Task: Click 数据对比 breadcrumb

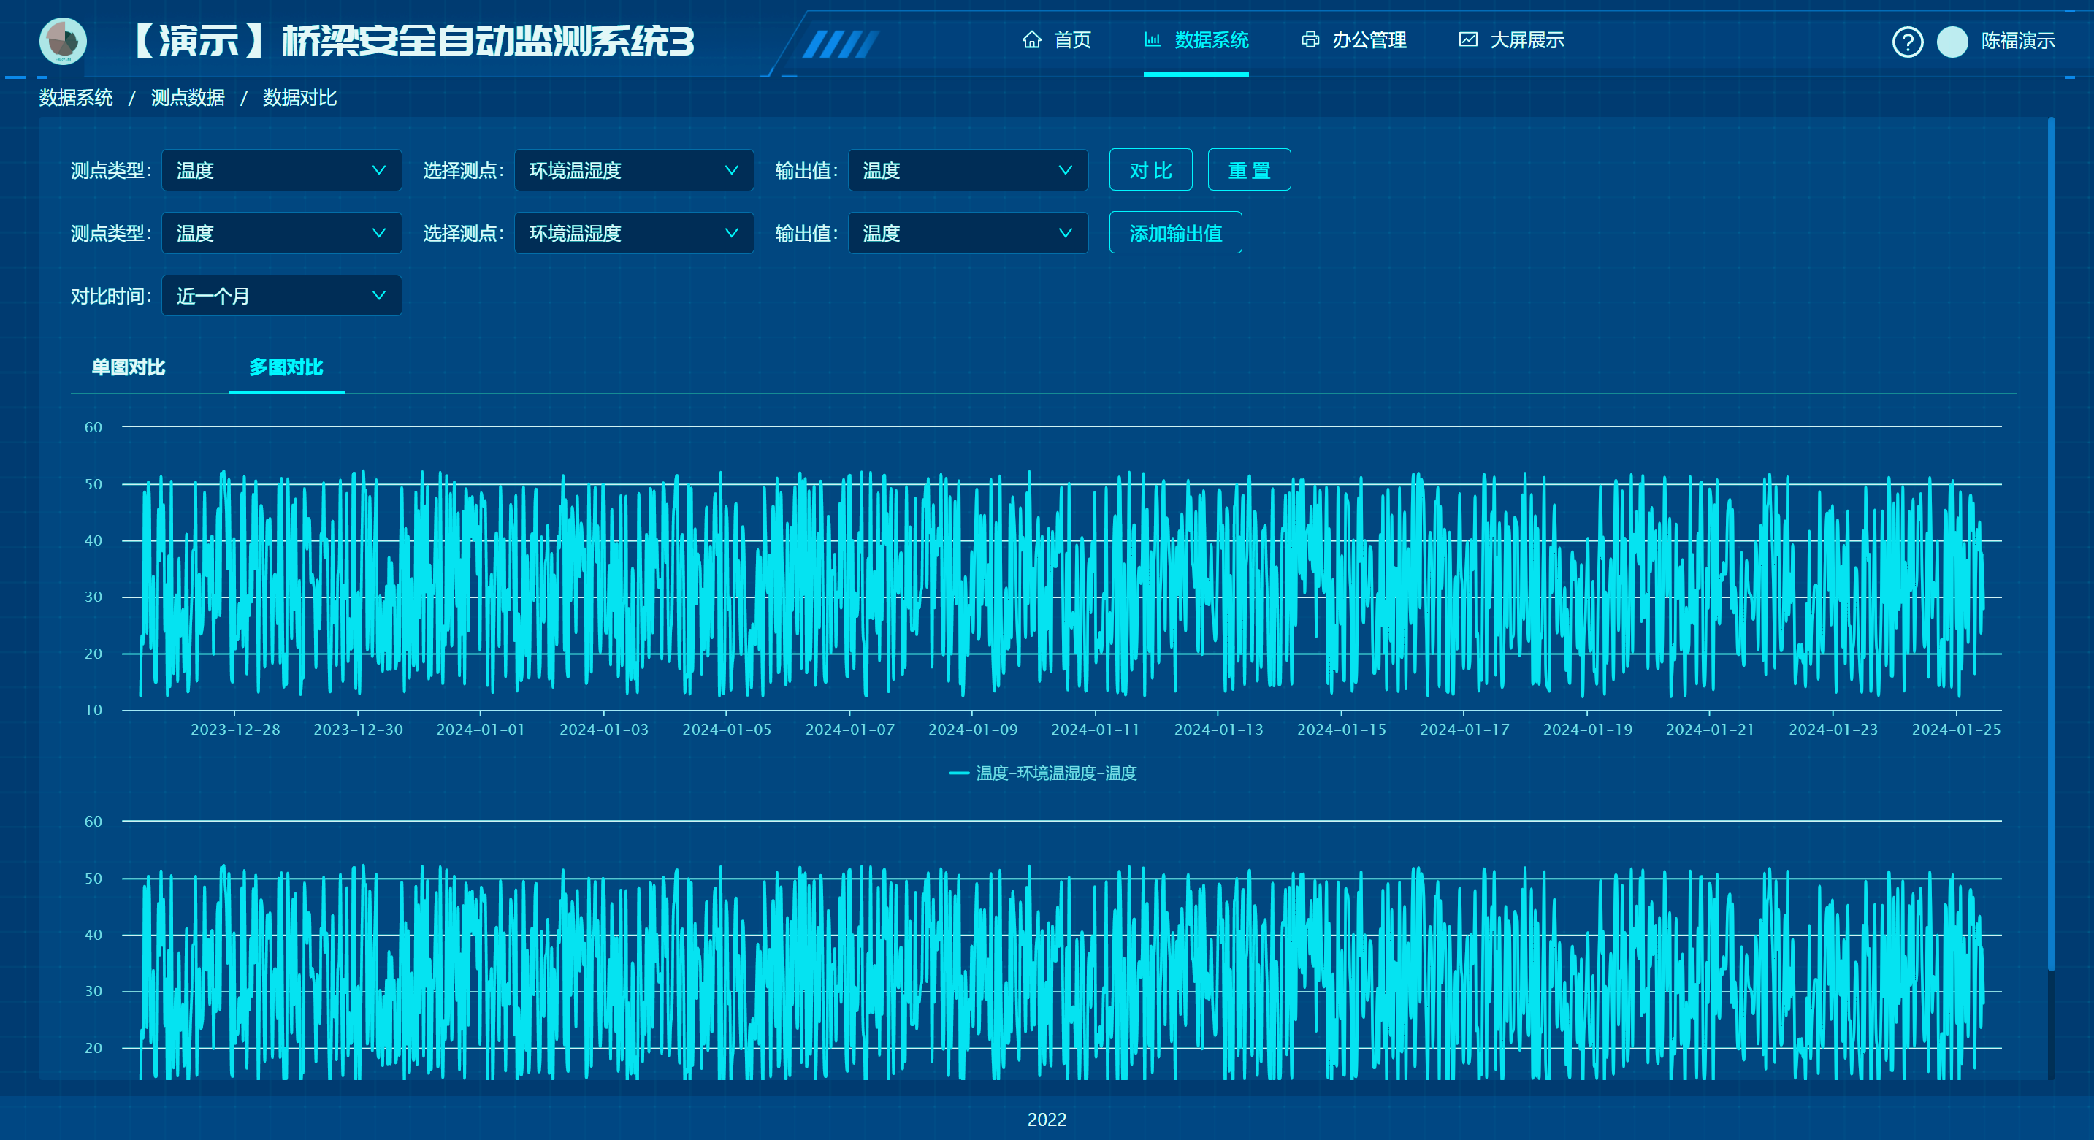Action: 299,98
